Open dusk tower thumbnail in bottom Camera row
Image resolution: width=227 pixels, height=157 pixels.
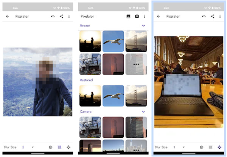click(90, 146)
